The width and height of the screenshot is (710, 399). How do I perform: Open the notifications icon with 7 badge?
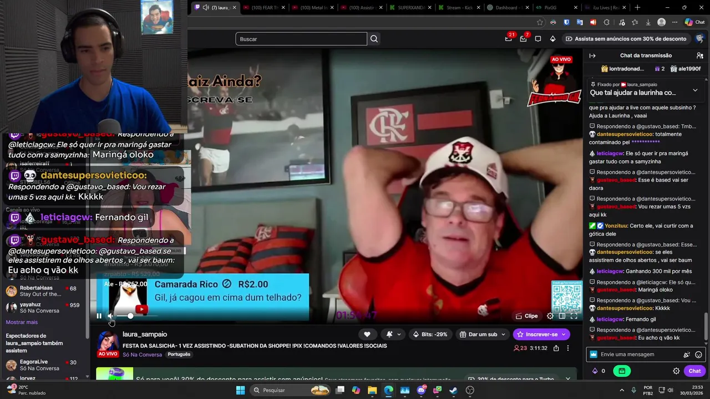[524, 39]
